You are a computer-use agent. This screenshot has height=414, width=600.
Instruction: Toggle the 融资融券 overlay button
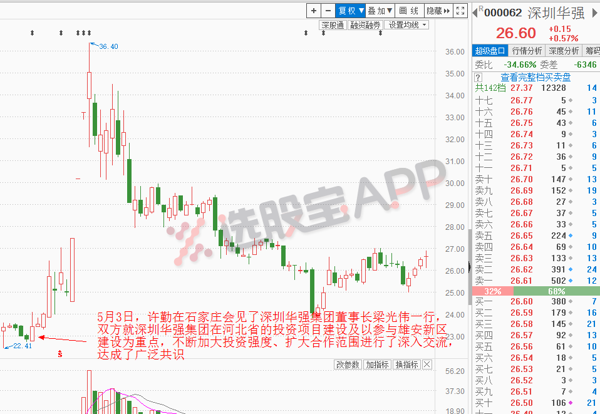(365, 25)
